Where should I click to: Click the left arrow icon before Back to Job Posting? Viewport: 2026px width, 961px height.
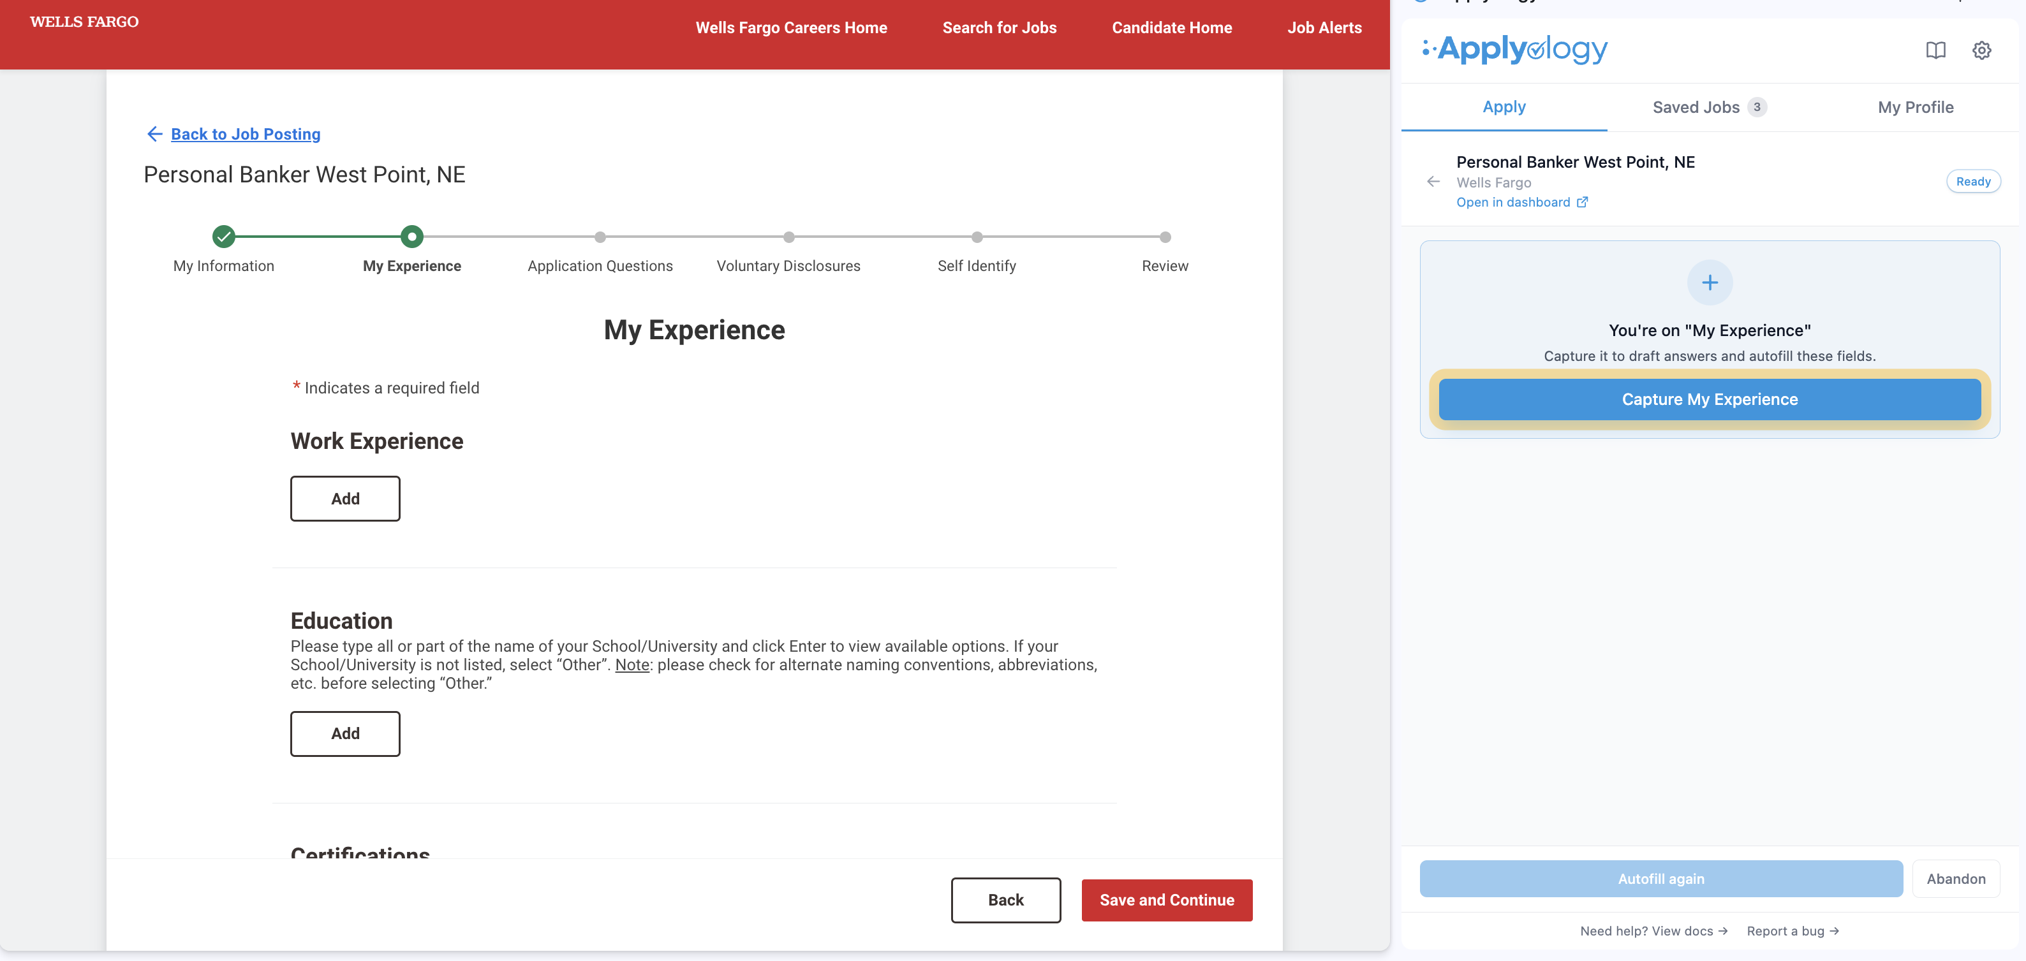coord(155,134)
